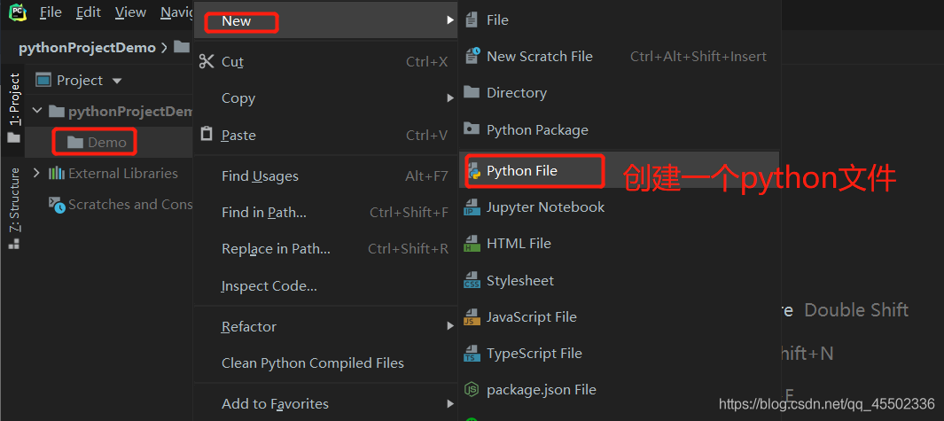
Task: Click the TypeScript File icon
Action: pos(472,354)
